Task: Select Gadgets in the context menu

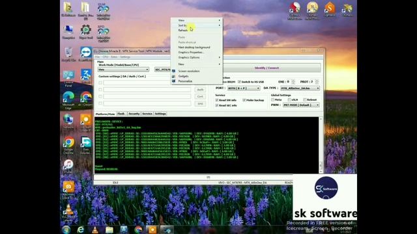Action: (x=197, y=76)
